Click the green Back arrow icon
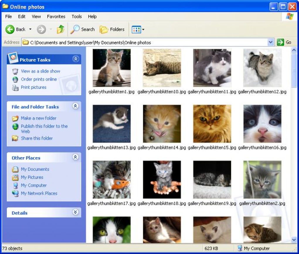 pos(10,29)
